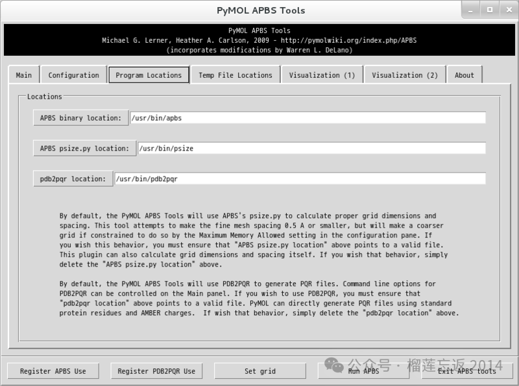This screenshot has height=386, width=519.
Task: Click Register PDB2PQR Use button
Action: [156, 371]
